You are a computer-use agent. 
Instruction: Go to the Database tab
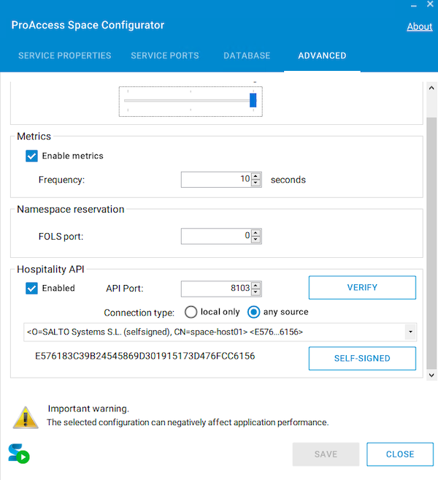click(247, 56)
